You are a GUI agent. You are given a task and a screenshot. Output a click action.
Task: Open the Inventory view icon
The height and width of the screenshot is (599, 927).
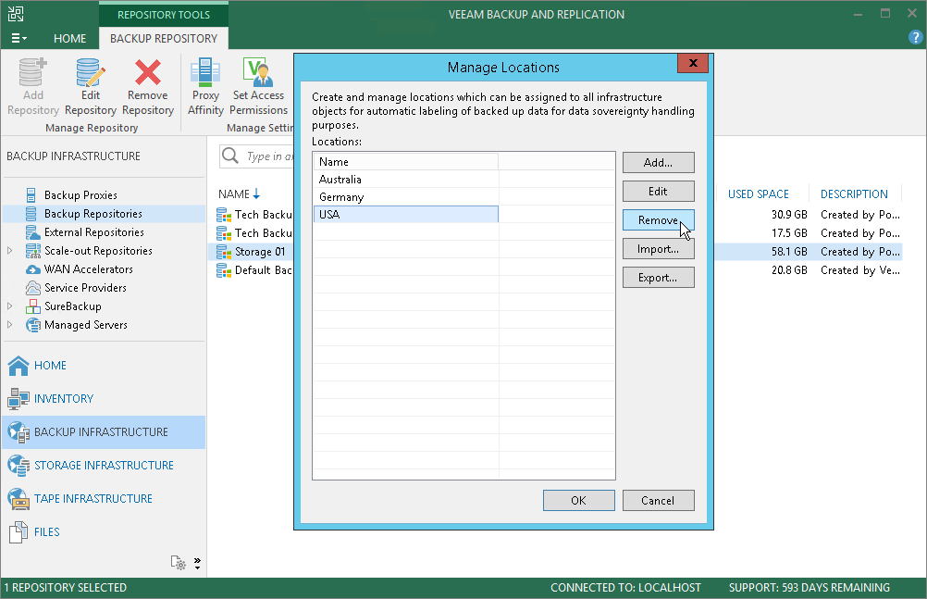coord(19,399)
